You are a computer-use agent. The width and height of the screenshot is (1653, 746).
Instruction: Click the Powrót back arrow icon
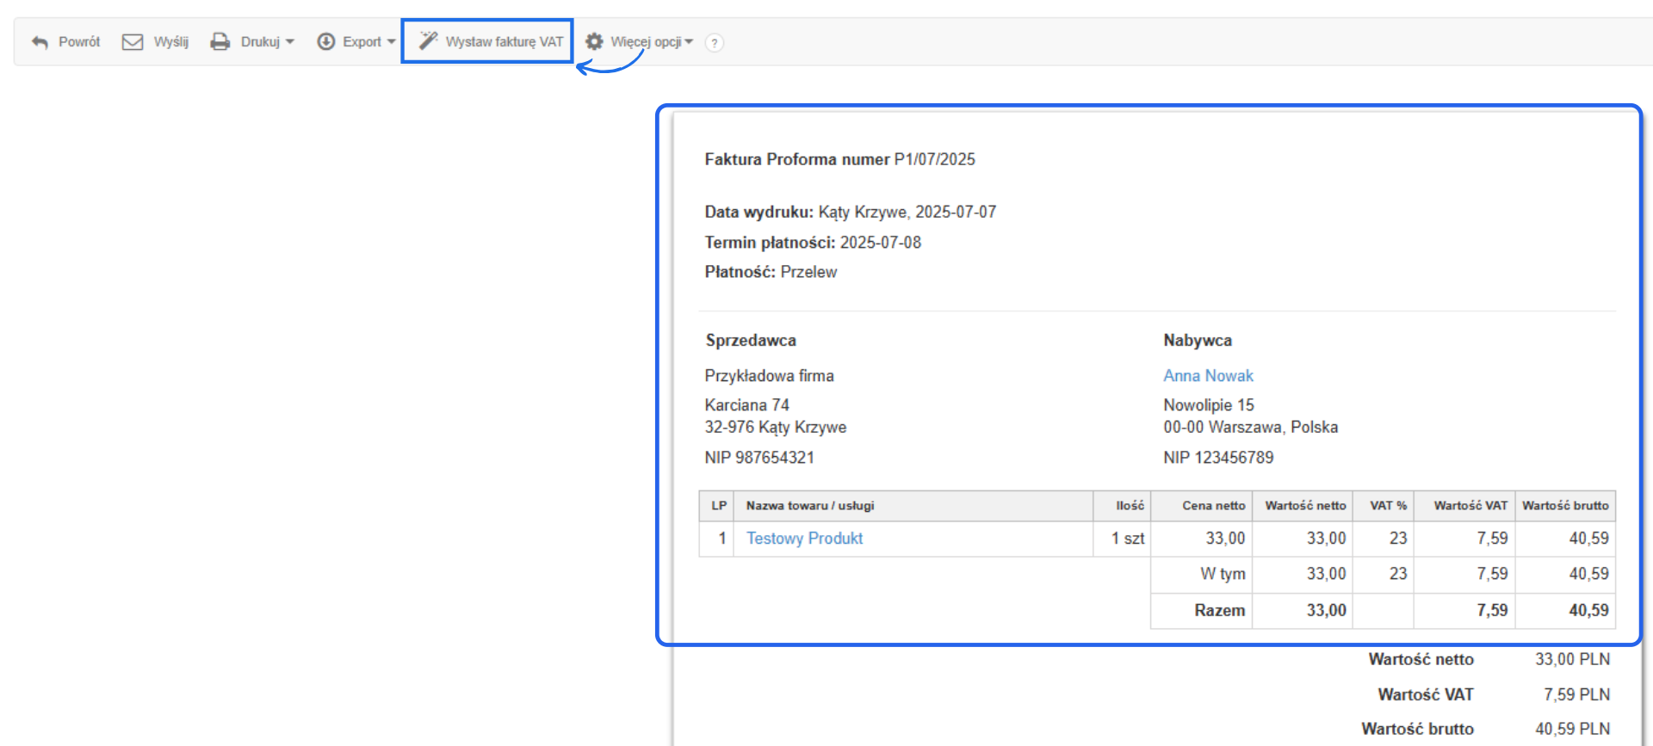[40, 42]
